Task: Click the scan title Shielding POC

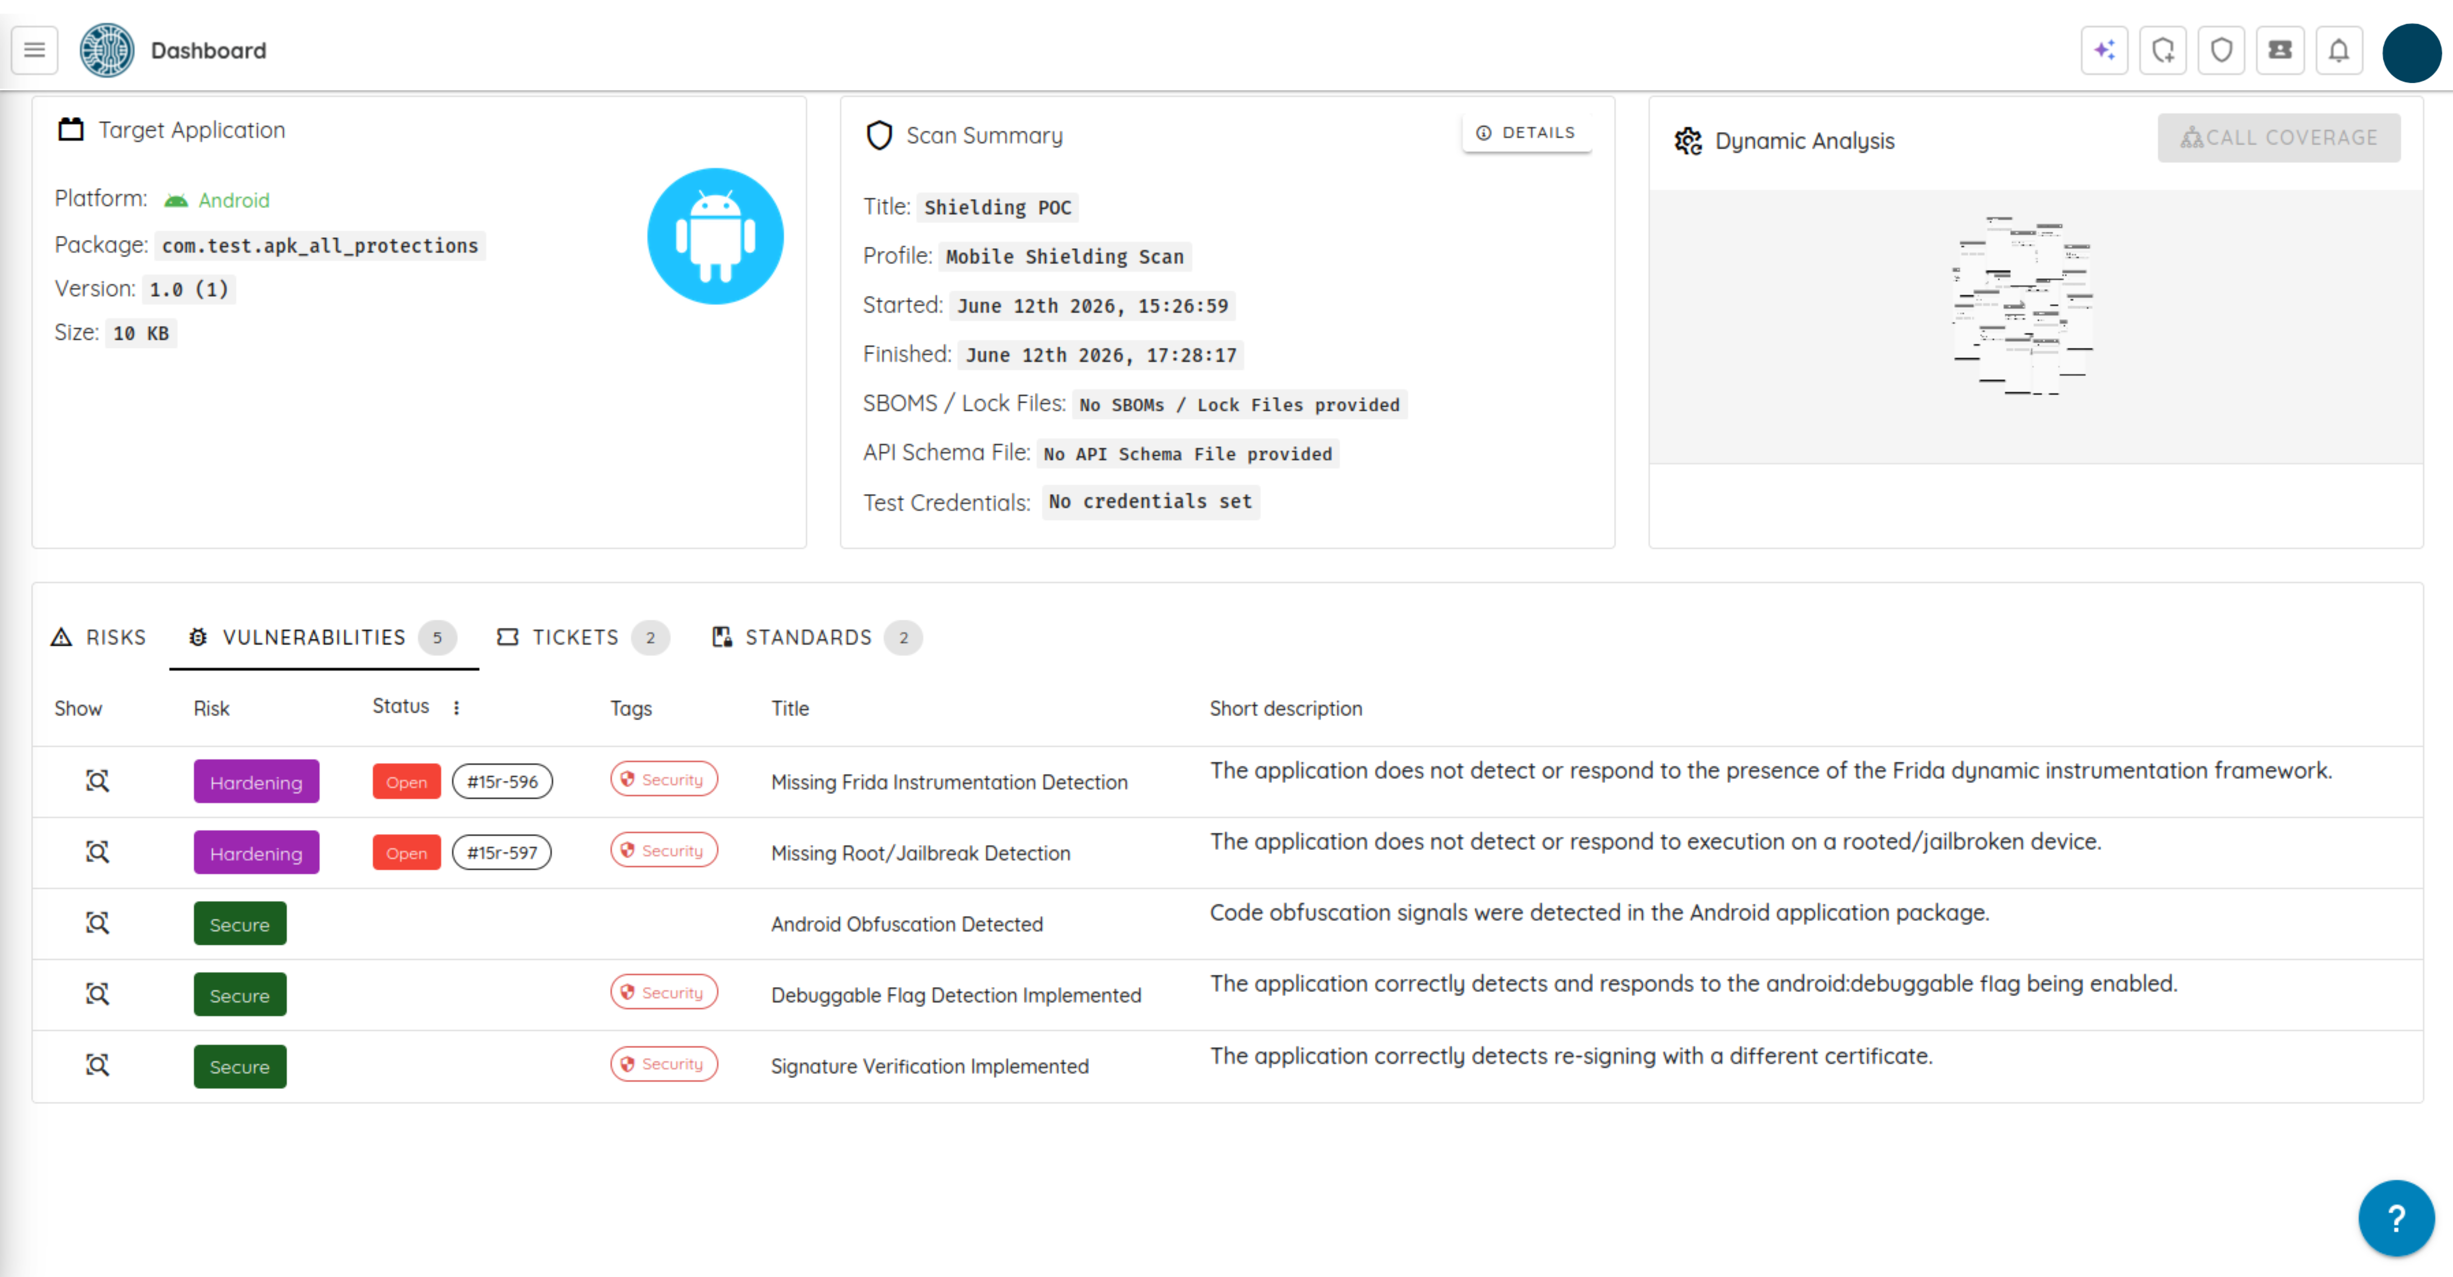Action: (998, 208)
